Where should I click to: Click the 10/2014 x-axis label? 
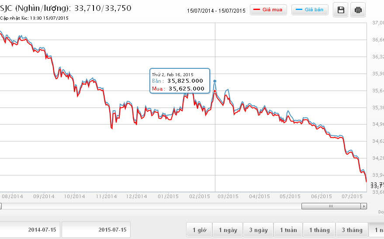pyautogui.click(x=74, y=196)
